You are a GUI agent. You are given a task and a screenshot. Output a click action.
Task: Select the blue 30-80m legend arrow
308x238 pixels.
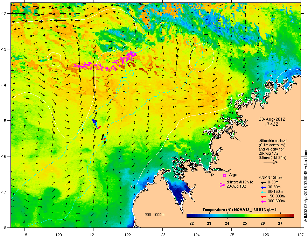(x=264, y=187)
